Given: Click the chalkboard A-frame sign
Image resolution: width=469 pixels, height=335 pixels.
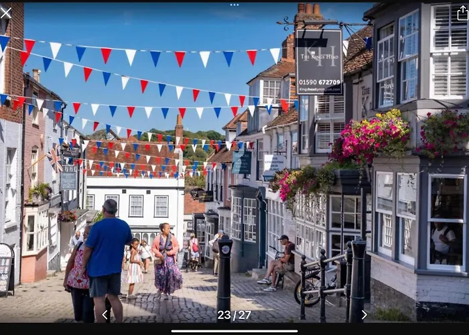Looking at the screenshot, I should (7, 270).
